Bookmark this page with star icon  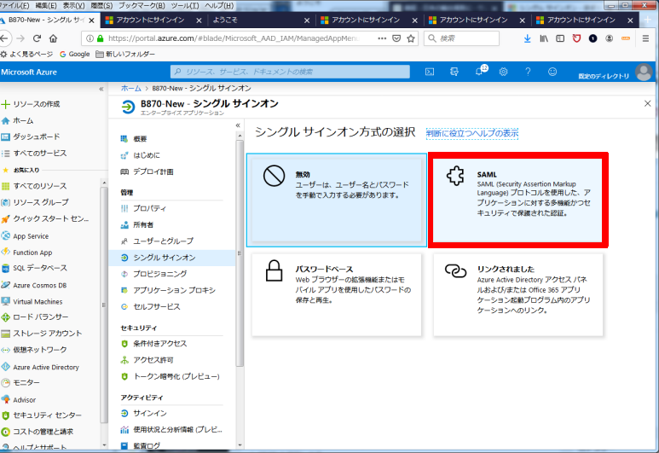411,38
